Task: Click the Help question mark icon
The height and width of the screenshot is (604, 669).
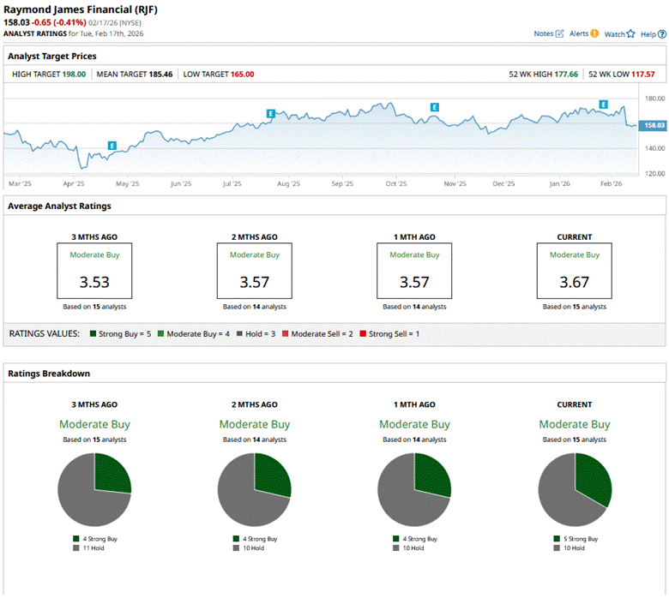Action: (x=660, y=34)
